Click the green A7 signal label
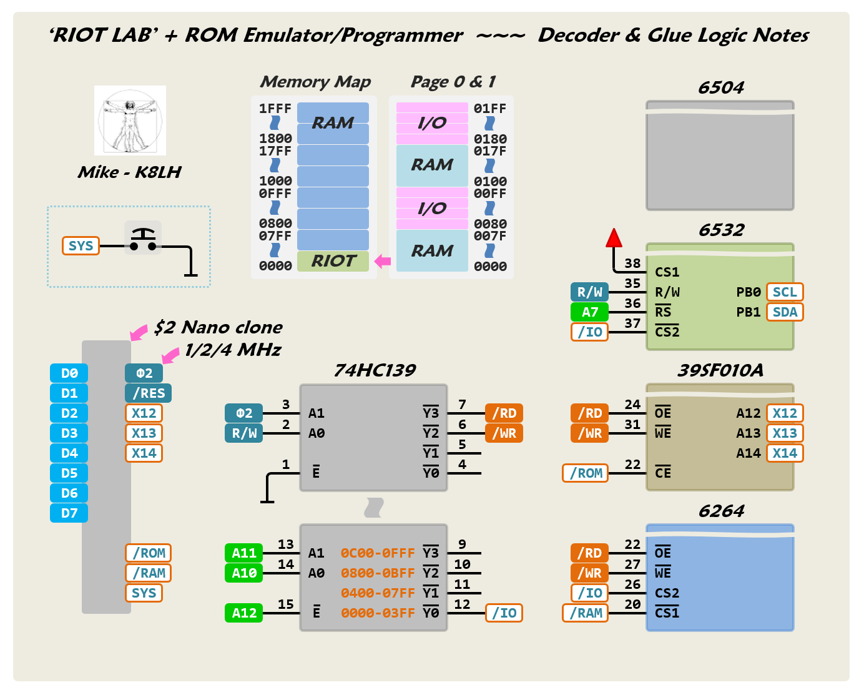Viewport: 864px width, 695px height. pos(589,312)
